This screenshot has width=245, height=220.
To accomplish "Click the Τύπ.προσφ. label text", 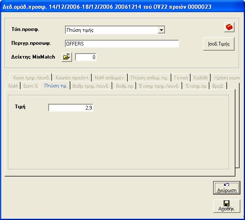I will [25, 29].
